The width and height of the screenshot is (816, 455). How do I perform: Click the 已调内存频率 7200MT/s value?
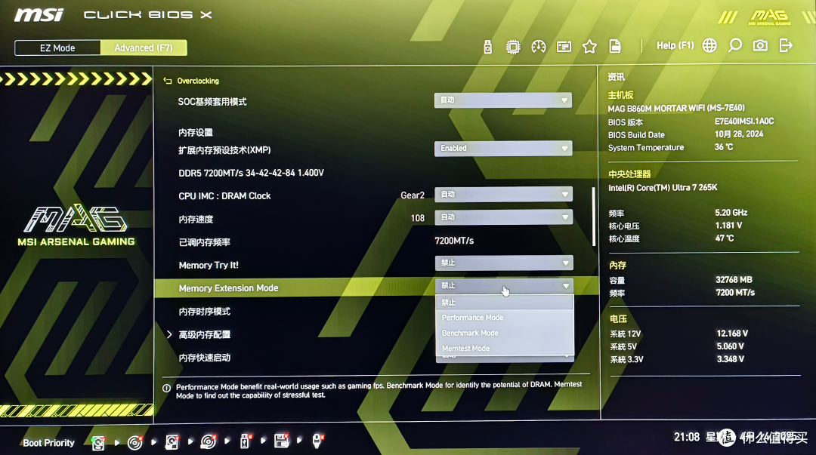(x=454, y=241)
